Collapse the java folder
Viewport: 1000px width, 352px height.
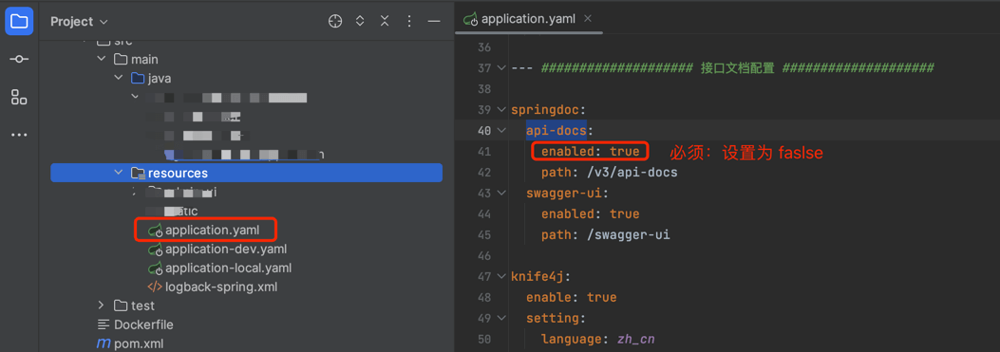[x=119, y=79]
